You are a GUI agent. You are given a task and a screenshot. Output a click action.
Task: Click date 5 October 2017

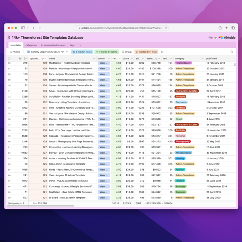pos(215,108)
